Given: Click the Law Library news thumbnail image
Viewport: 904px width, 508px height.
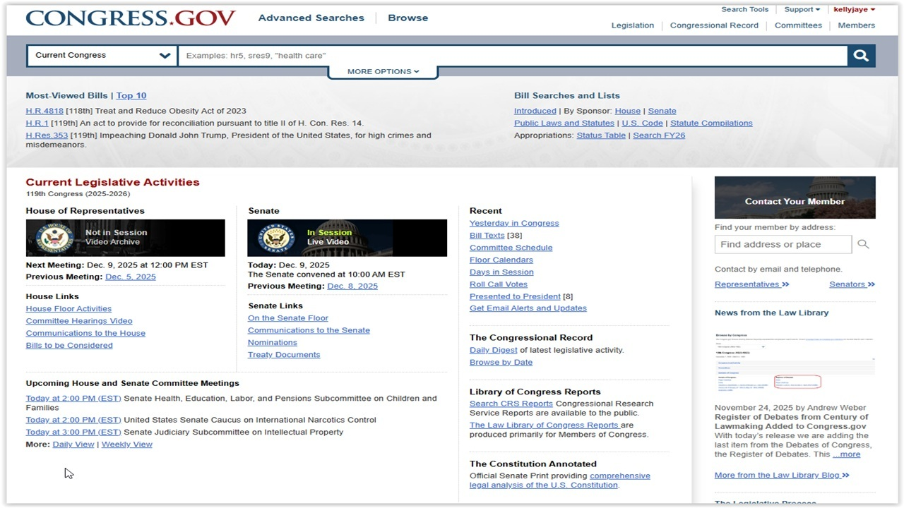Looking at the screenshot, I should tap(794, 360).
